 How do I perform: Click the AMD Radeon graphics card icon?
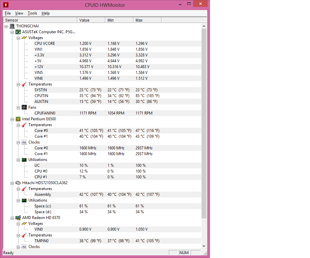(18, 218)
